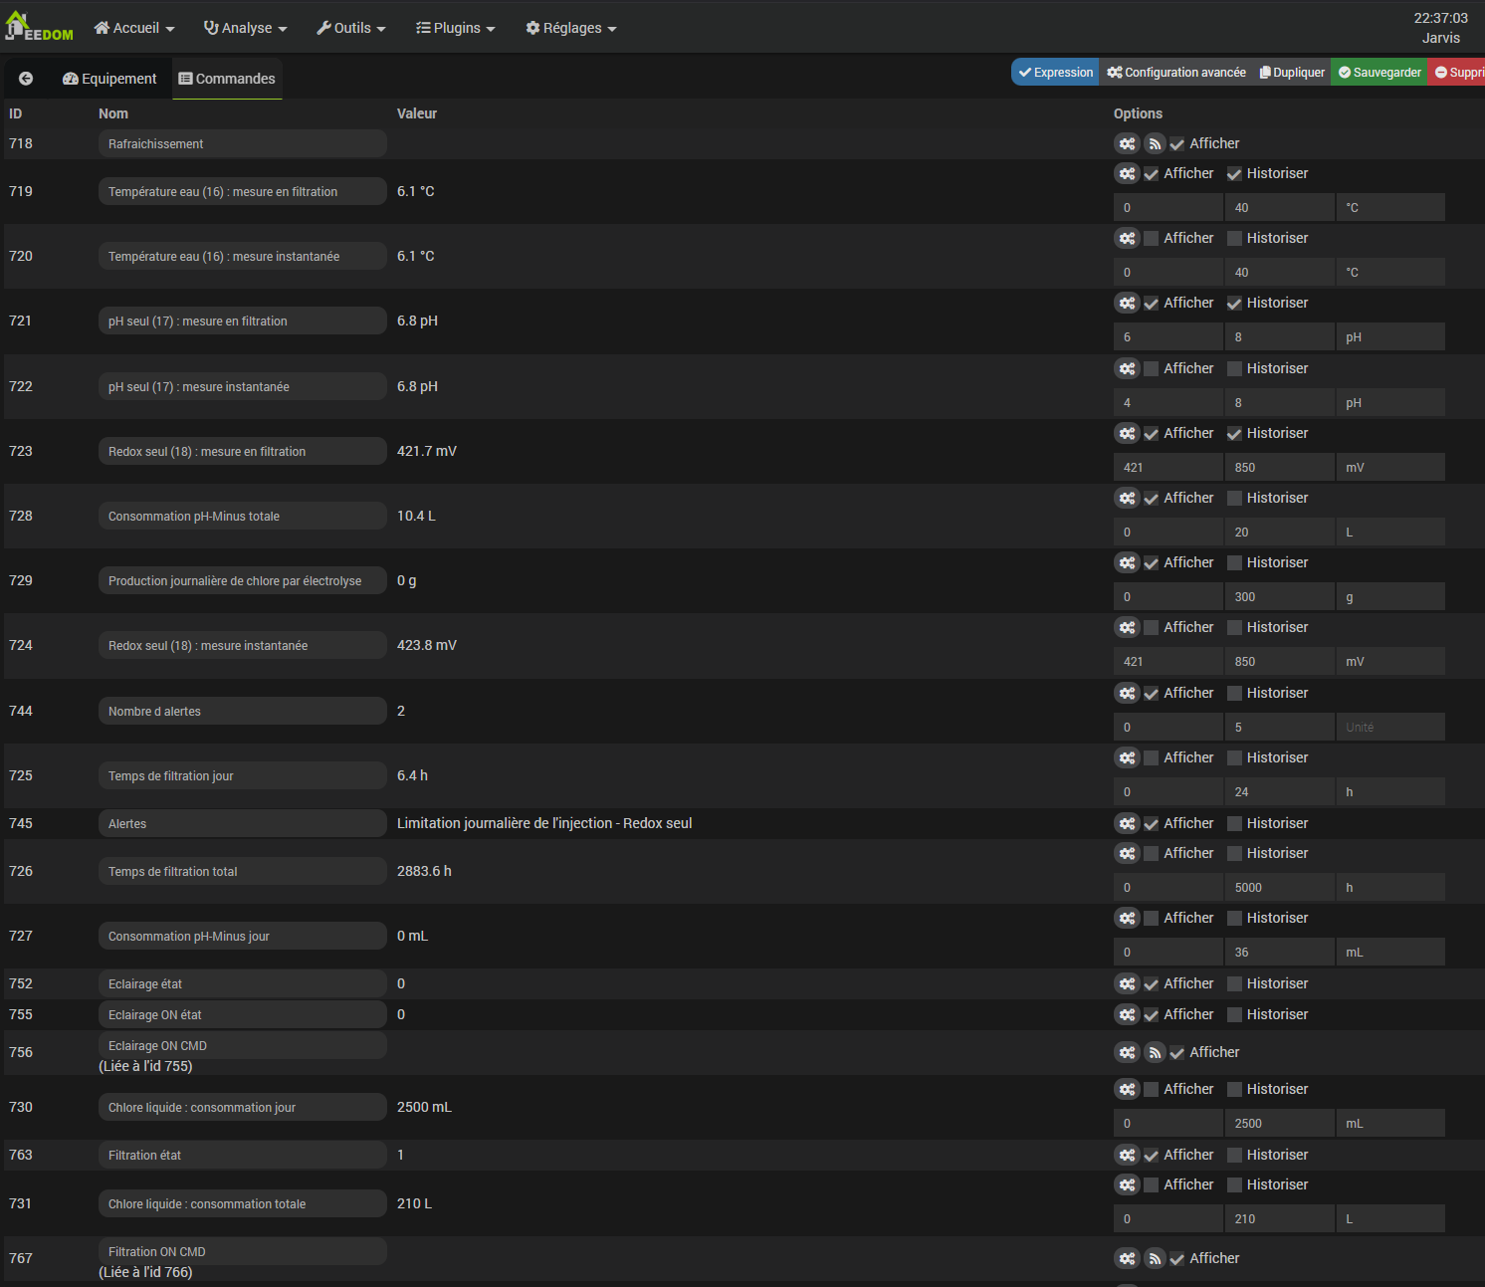1485x1287 pixels.
Task: Select the Commandes tab
Action: click(227, 79)
